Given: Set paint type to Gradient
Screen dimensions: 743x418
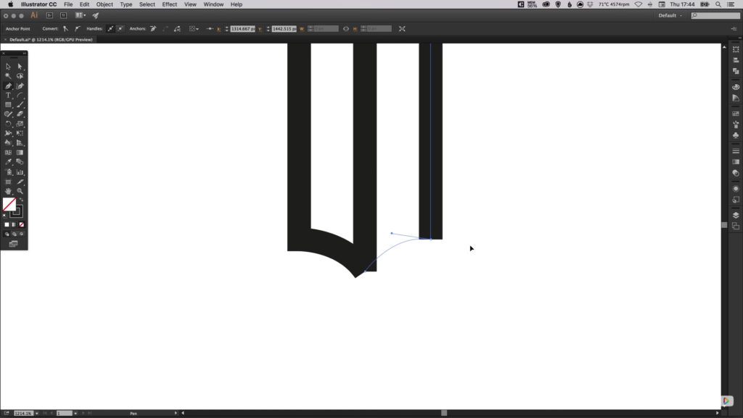Looking at the screenshot, I should pyautogui.click(x=15, y=225).
